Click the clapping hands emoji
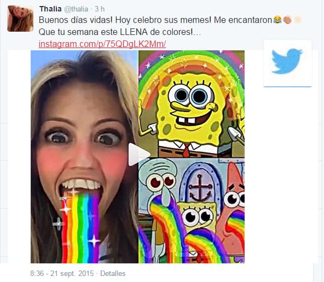324x282 pixels. [287, 20]
